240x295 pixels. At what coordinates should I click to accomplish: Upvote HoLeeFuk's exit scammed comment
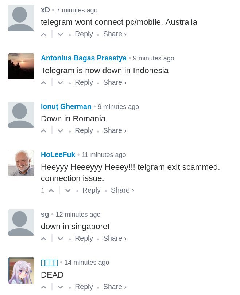51,190
